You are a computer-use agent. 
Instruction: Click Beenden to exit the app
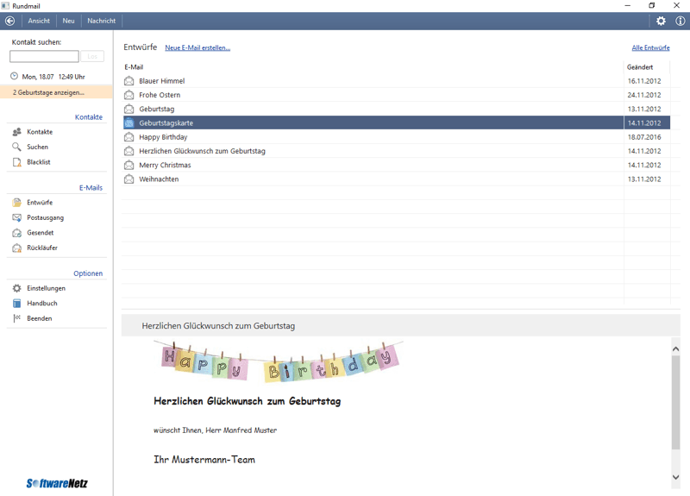pyautogui.click(x=39, y=318)
